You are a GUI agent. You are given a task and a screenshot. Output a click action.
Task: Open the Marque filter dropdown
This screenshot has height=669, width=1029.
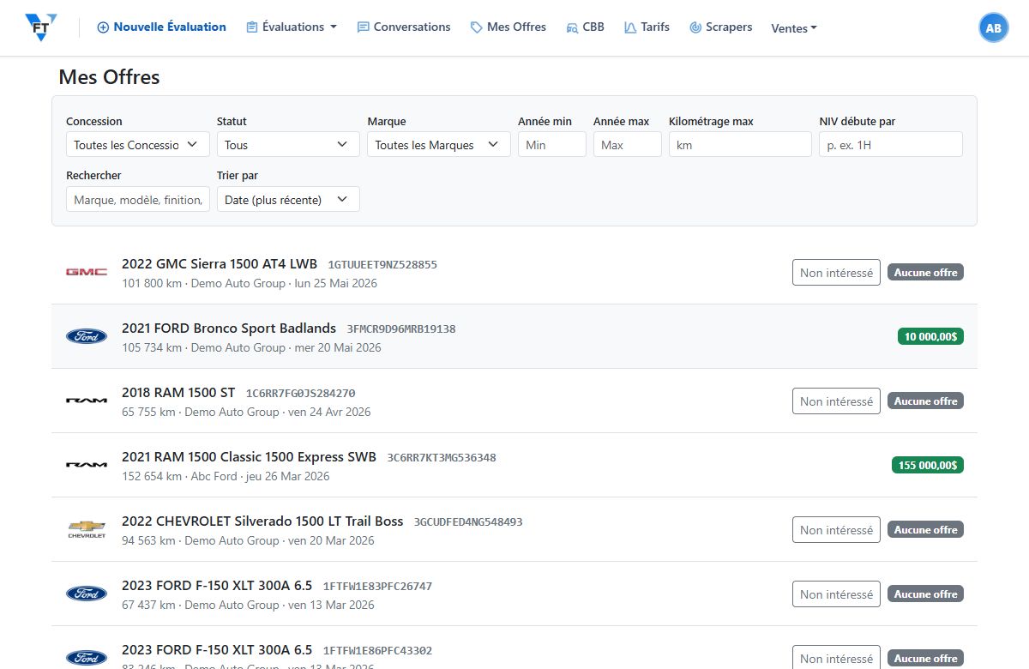[439, 144]
